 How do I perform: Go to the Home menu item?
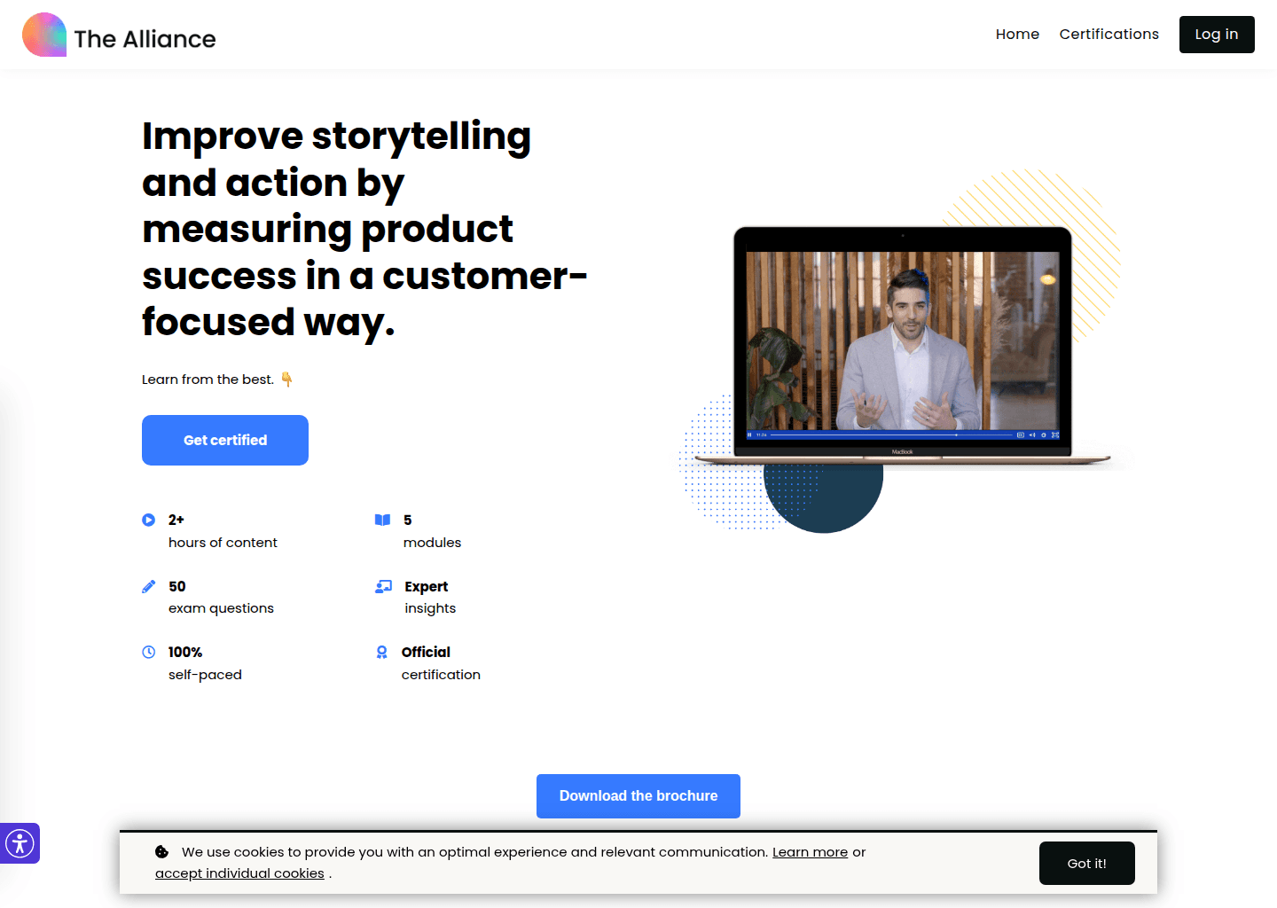[1017, 34]
